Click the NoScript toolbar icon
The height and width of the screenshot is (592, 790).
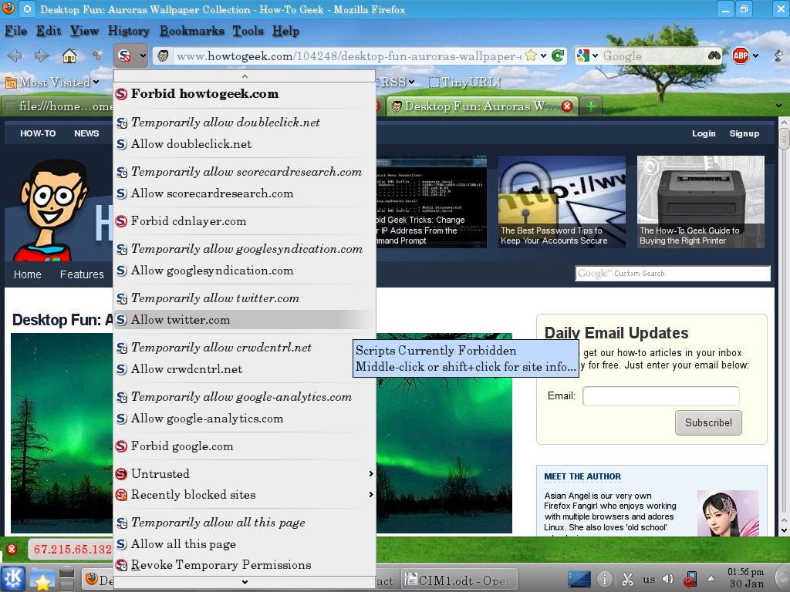[x=124, y=55]
